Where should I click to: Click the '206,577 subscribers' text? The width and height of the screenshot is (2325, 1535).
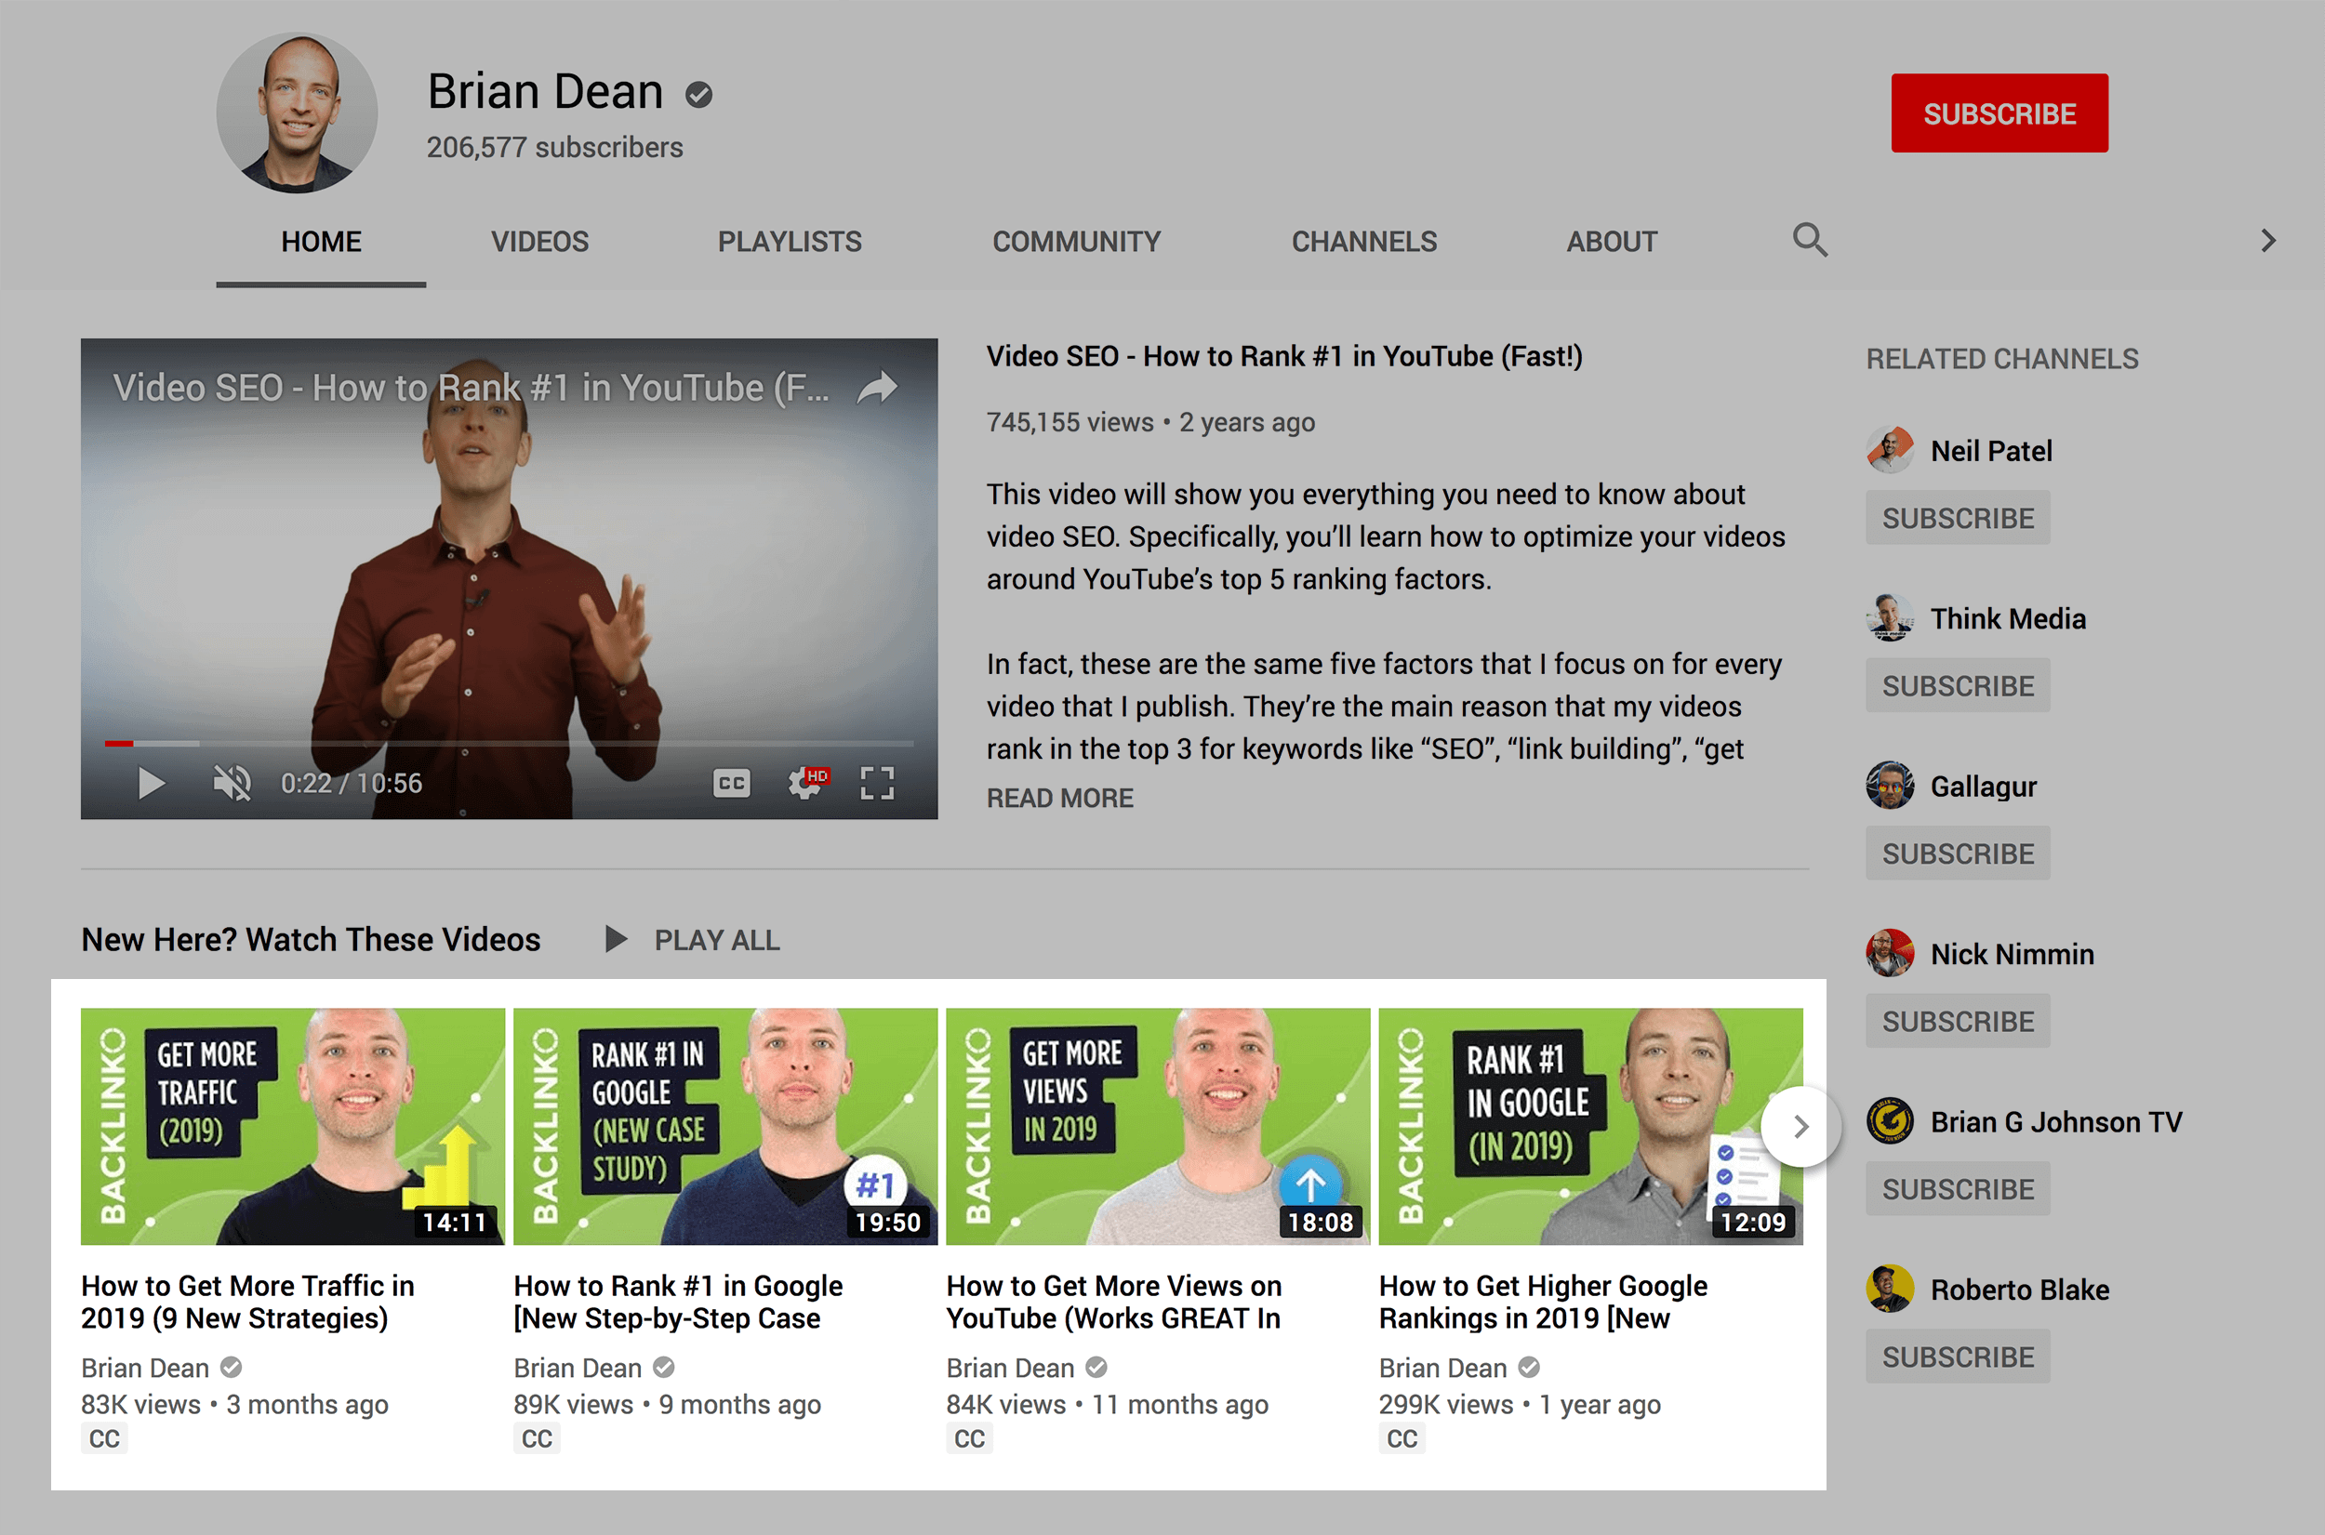click(555, 148)
